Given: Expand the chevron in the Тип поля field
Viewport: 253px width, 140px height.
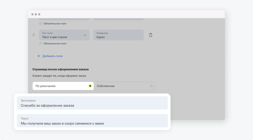Looking at the screenshot, I should click(85, 35).
